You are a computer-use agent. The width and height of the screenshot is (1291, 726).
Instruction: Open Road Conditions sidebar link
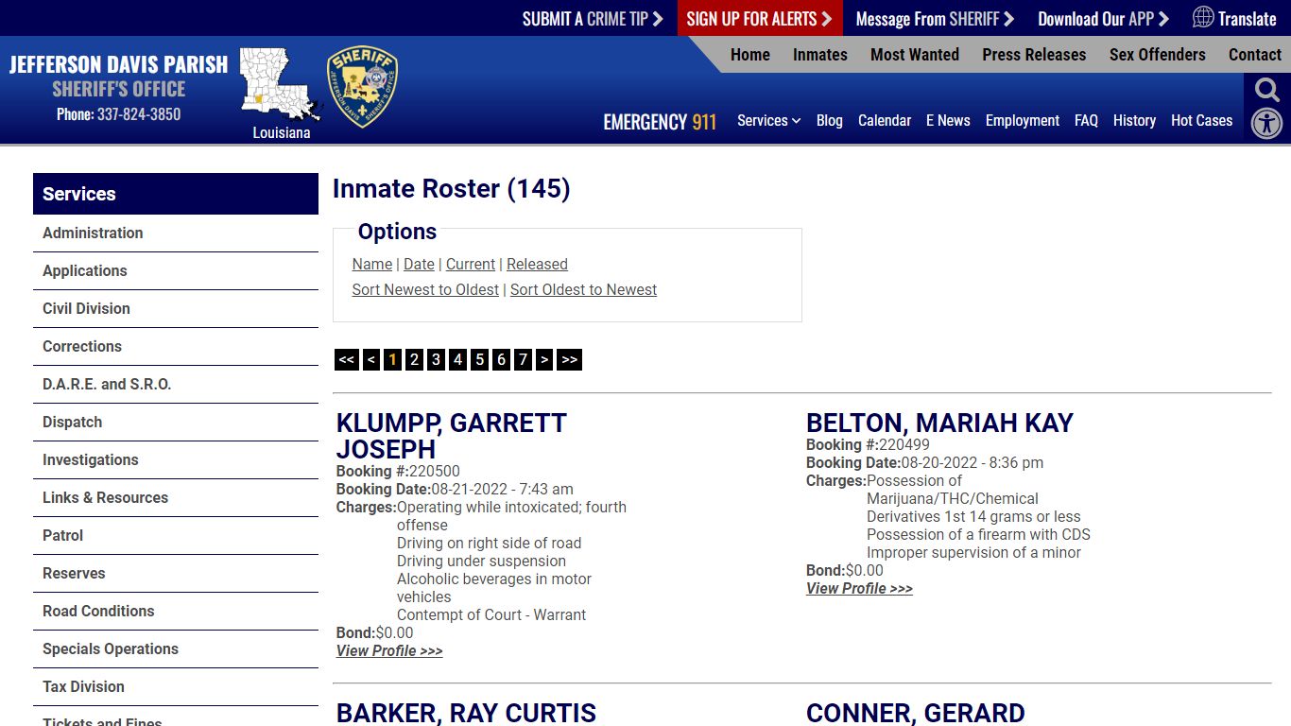pos(176,612)
